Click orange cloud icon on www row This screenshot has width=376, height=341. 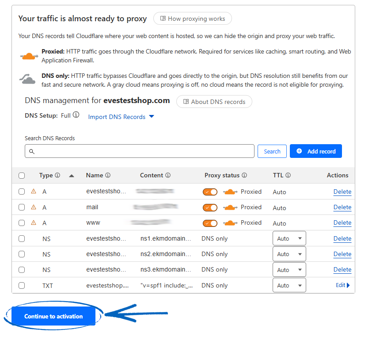click(x=230, y=223)
